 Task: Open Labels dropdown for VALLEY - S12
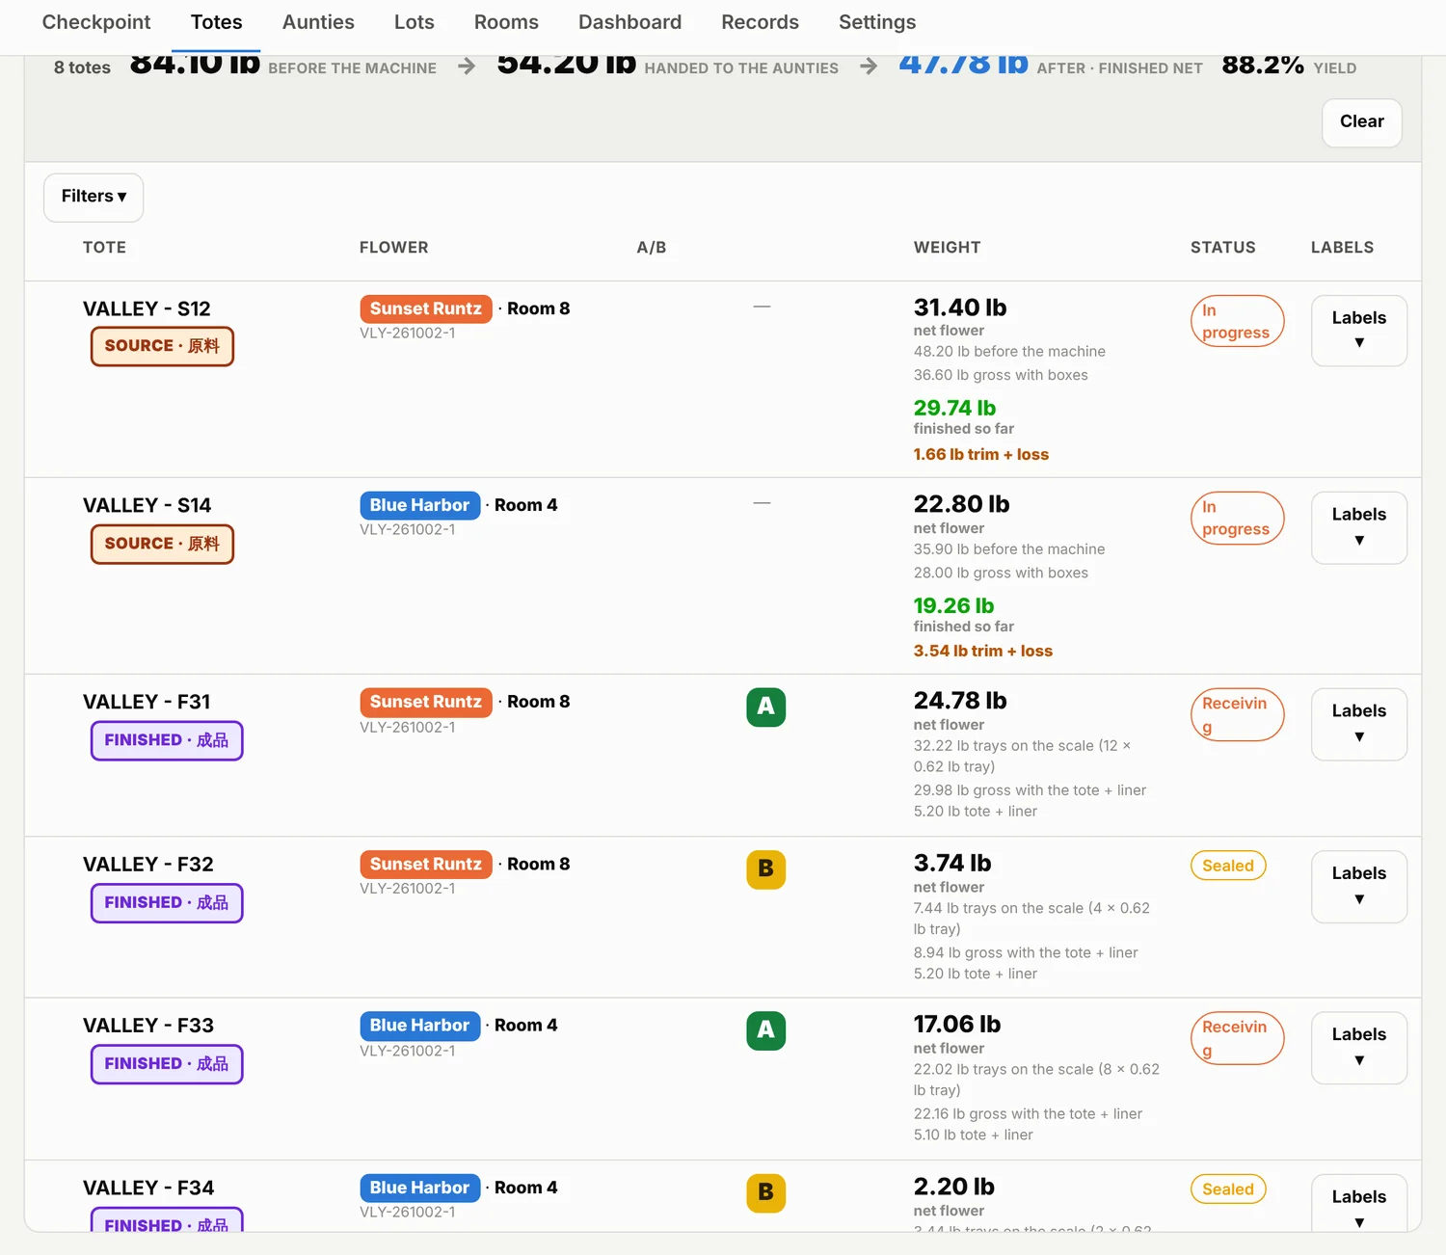click(1358, 331)
